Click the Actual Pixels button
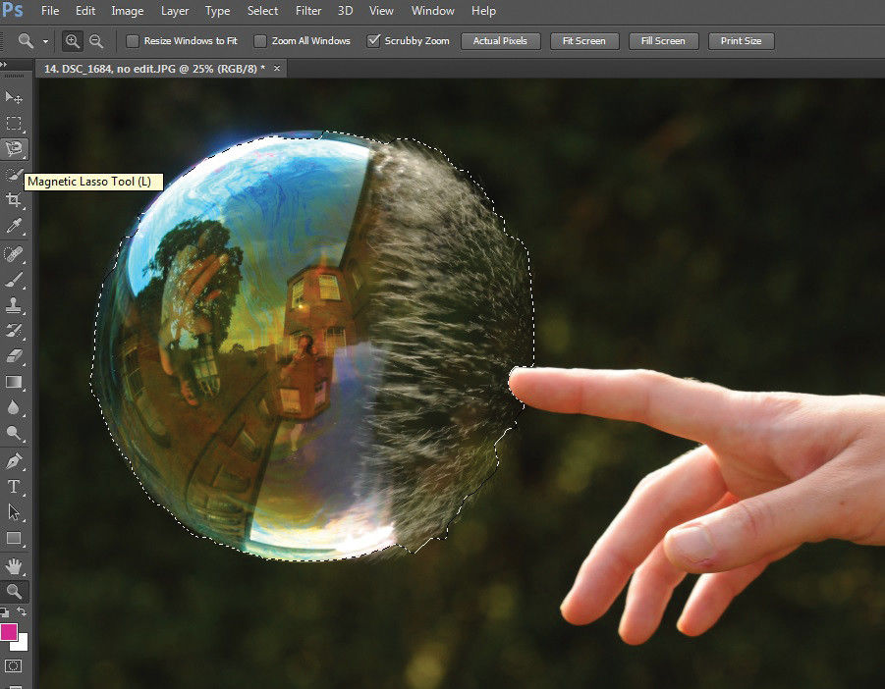Screen dimensions: 885x689 (501, 41)
